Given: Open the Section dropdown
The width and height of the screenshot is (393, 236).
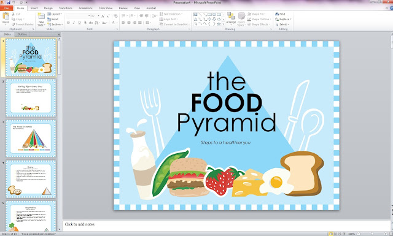Looking at the screenshot, I should 55,25.
